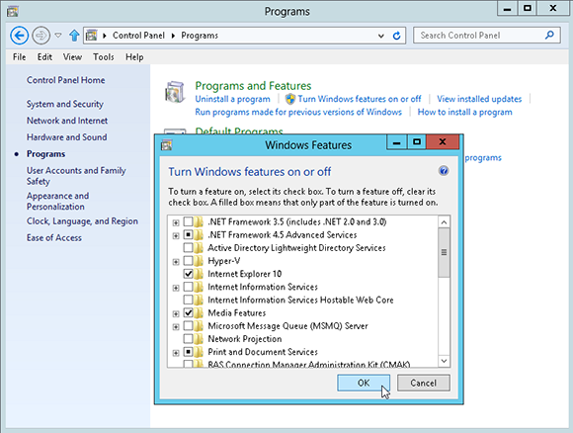Open recent locations dropdown arrow
Screen dimensions: 573x433
point(58,36)
